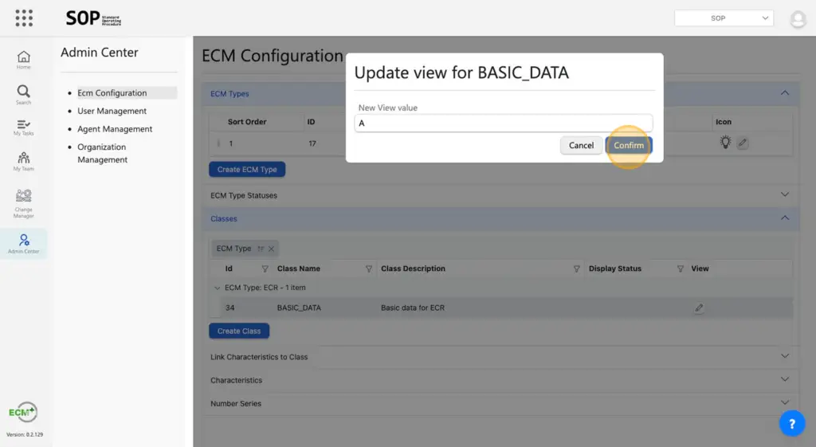Click the user profile avatar
The height and width of the screenshot is (447, 816).
tap(798, 19)
